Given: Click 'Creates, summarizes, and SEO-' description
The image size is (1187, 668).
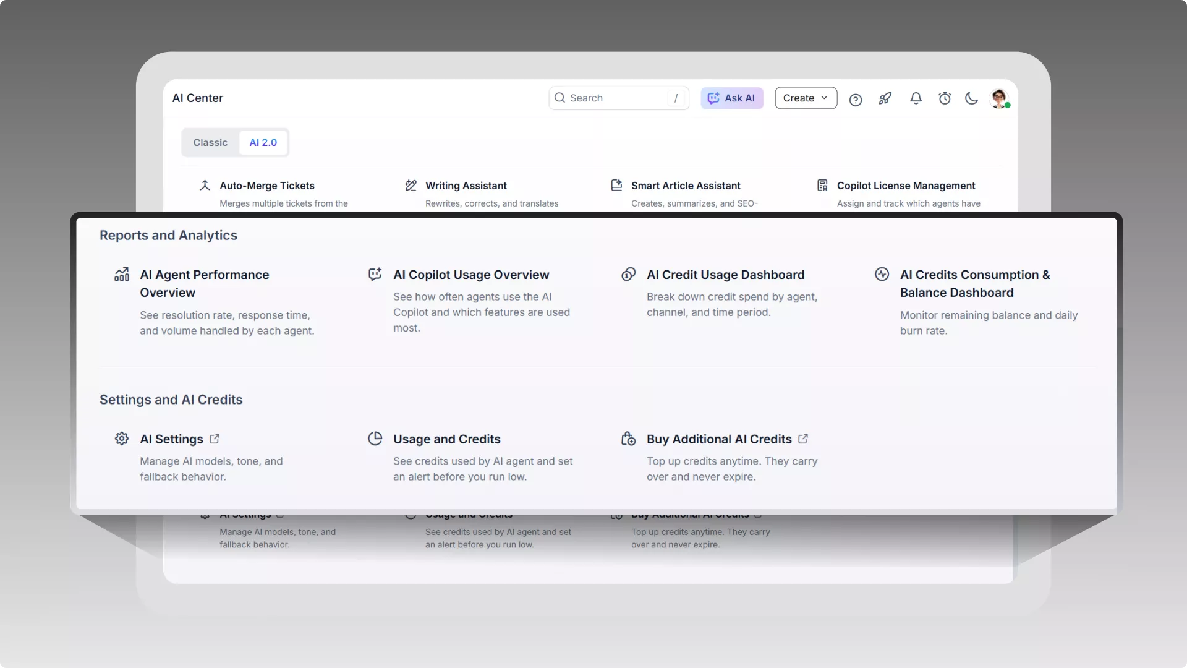Looking at the screenshot, I should [x=694, y=203].
